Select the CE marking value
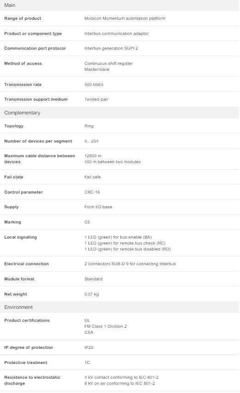Screen dimensions: 240x393 [x=87, y=222]
